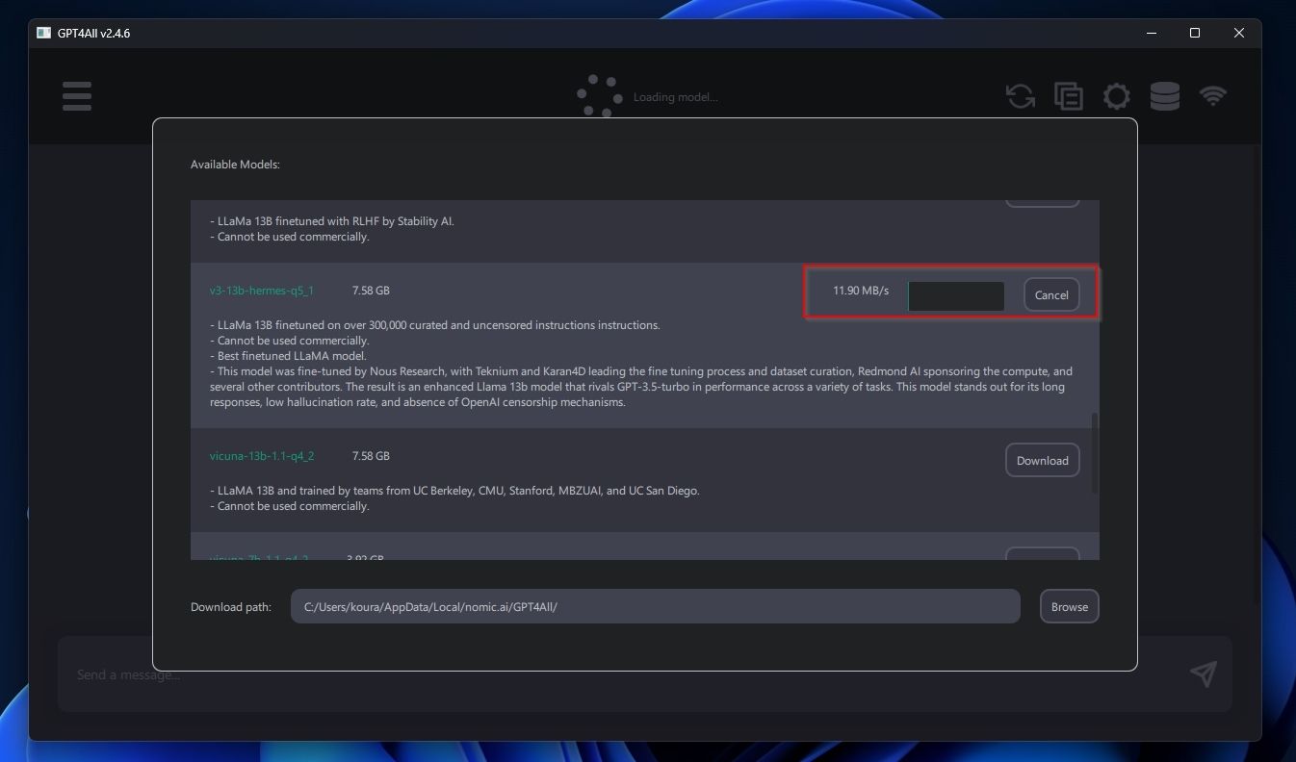Click the GPT4All logo in the title bar
1296x762 pixels.
click(x=42, y=32)
